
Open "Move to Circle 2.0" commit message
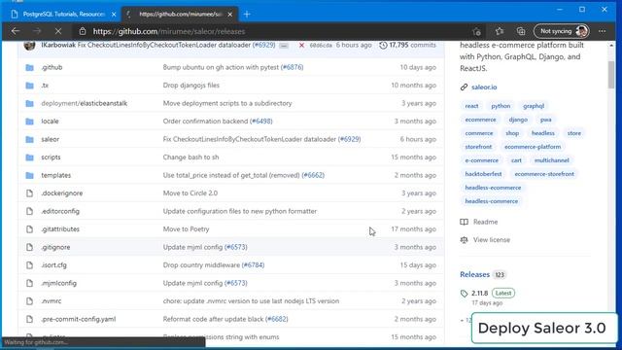click(190, 193)
